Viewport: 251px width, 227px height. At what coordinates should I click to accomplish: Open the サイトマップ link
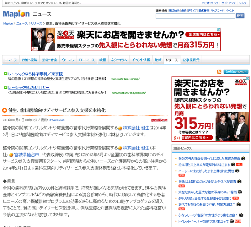(228, 3)
